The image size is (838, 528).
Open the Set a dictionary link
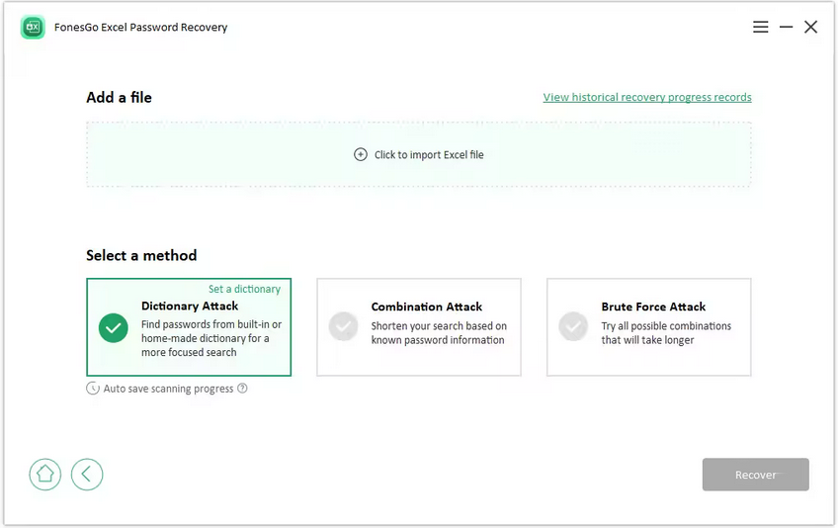click(244, 290)
